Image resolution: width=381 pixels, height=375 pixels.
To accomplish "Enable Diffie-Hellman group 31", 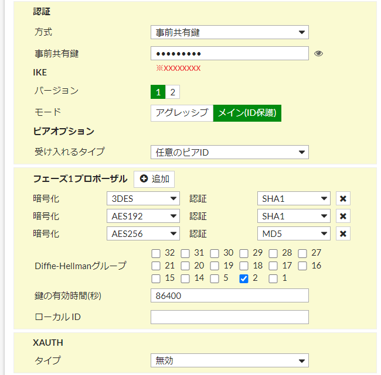I will coord(185,253).
